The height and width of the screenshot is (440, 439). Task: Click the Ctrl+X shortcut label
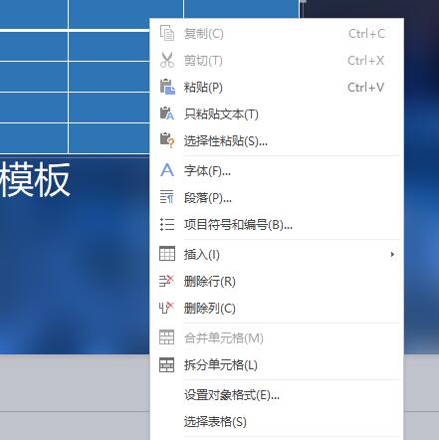tap(366, 61)
